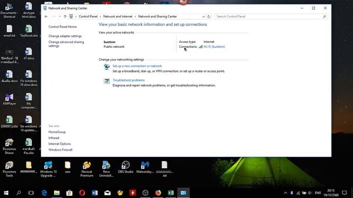Open Task View from taskbar
The height and width of the screenshot is (198, 353).
pyautogui.click(x=31, y=193)
